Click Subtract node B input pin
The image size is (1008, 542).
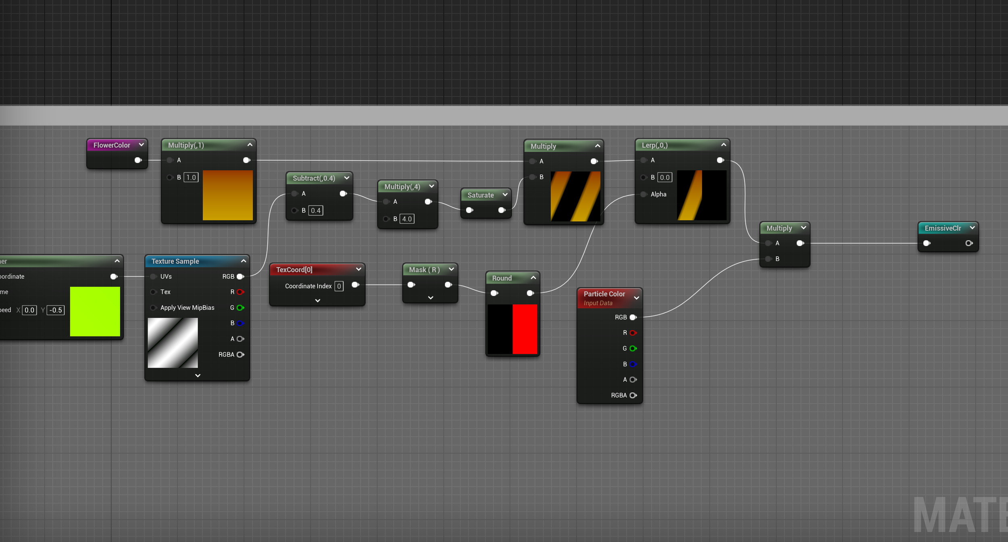(x=294, y=211)
